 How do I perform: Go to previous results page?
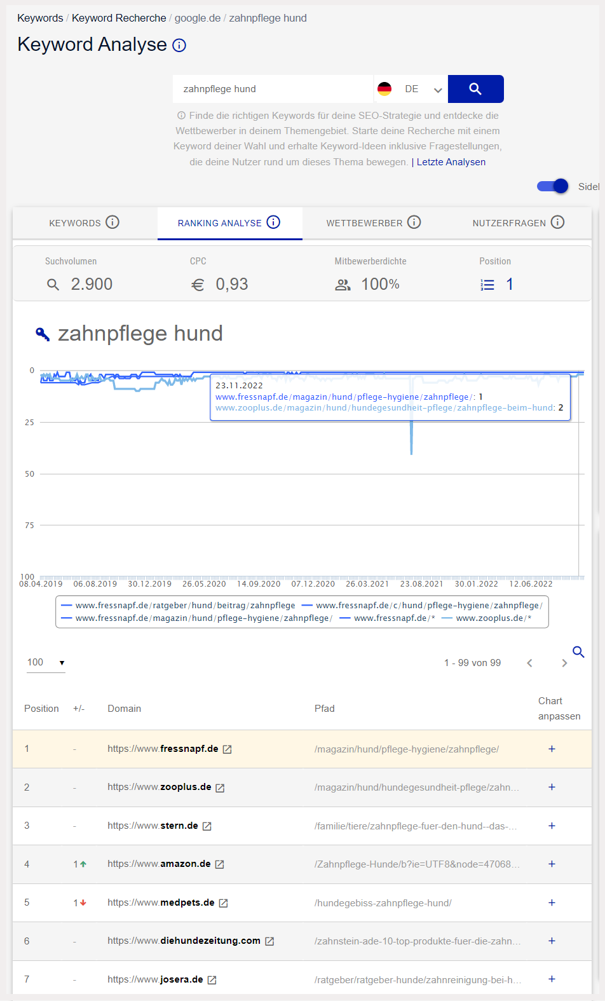click(x=529, y=664)
